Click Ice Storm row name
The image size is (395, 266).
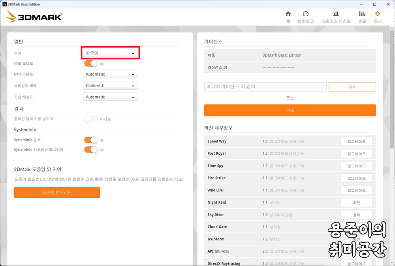tap(216, 239)
